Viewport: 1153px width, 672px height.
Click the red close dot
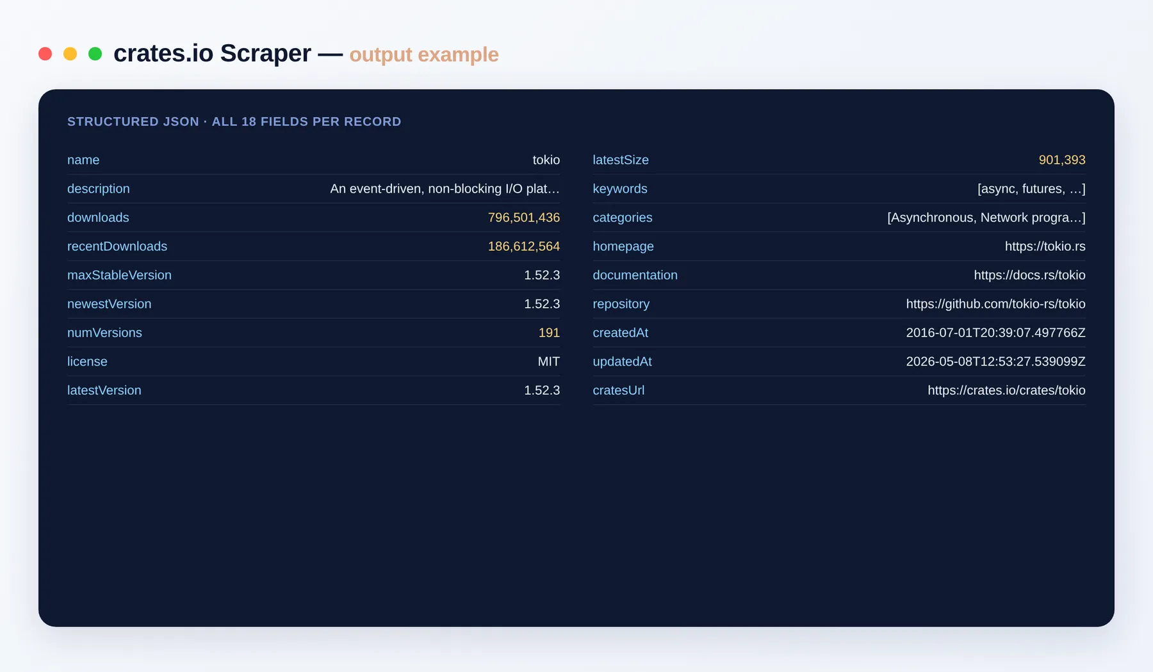[45, 54]
